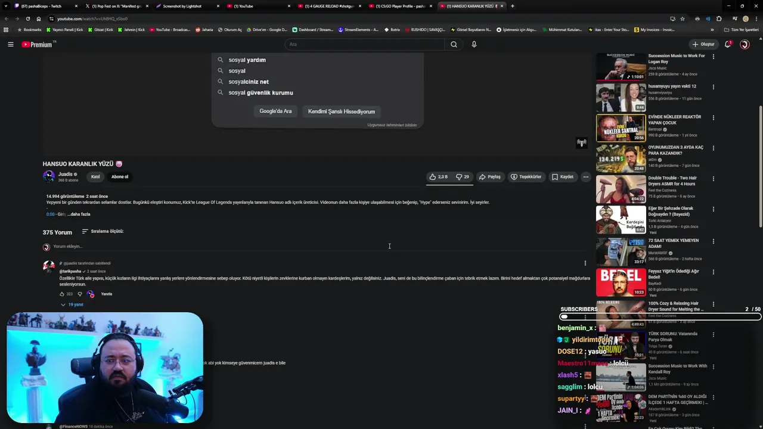The height and width of the screenshot is (429, 763).
Task: Toggle dislike on the video
Action: (463, 177)
